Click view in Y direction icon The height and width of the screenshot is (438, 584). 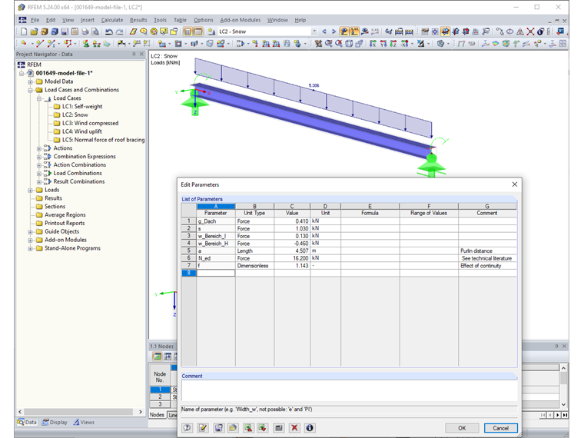coord(383,44)
